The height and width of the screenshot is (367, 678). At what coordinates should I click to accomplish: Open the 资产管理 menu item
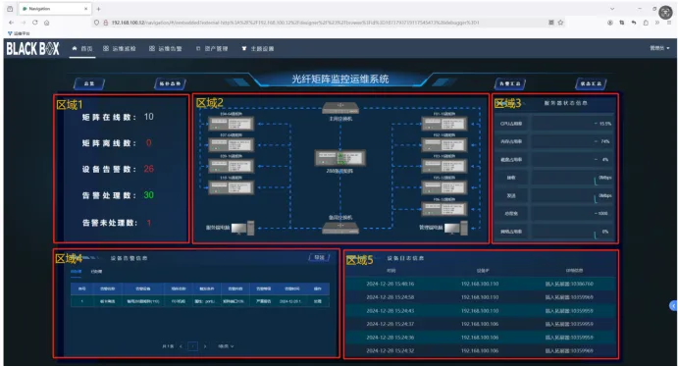(212, 49)
